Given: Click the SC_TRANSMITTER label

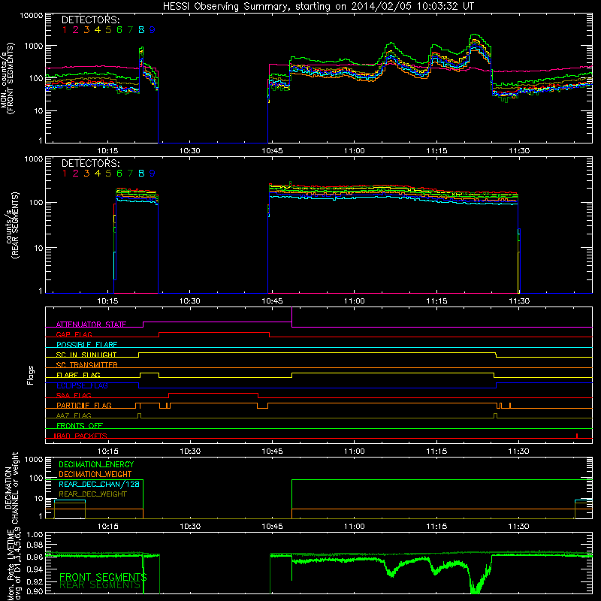Looking at the screenshot, I should tap(87, 365).
